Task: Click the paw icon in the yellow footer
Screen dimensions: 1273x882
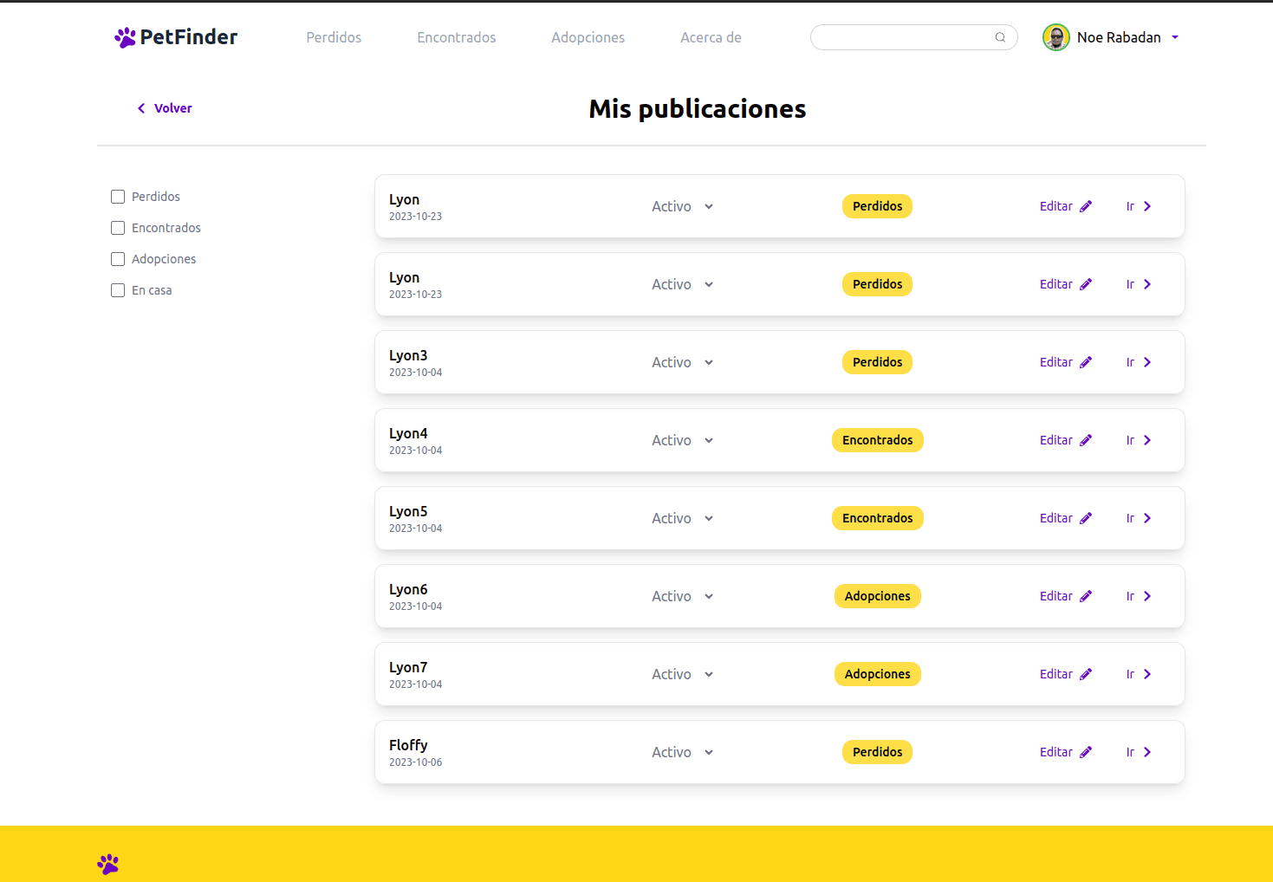Action: click(108, 864)
